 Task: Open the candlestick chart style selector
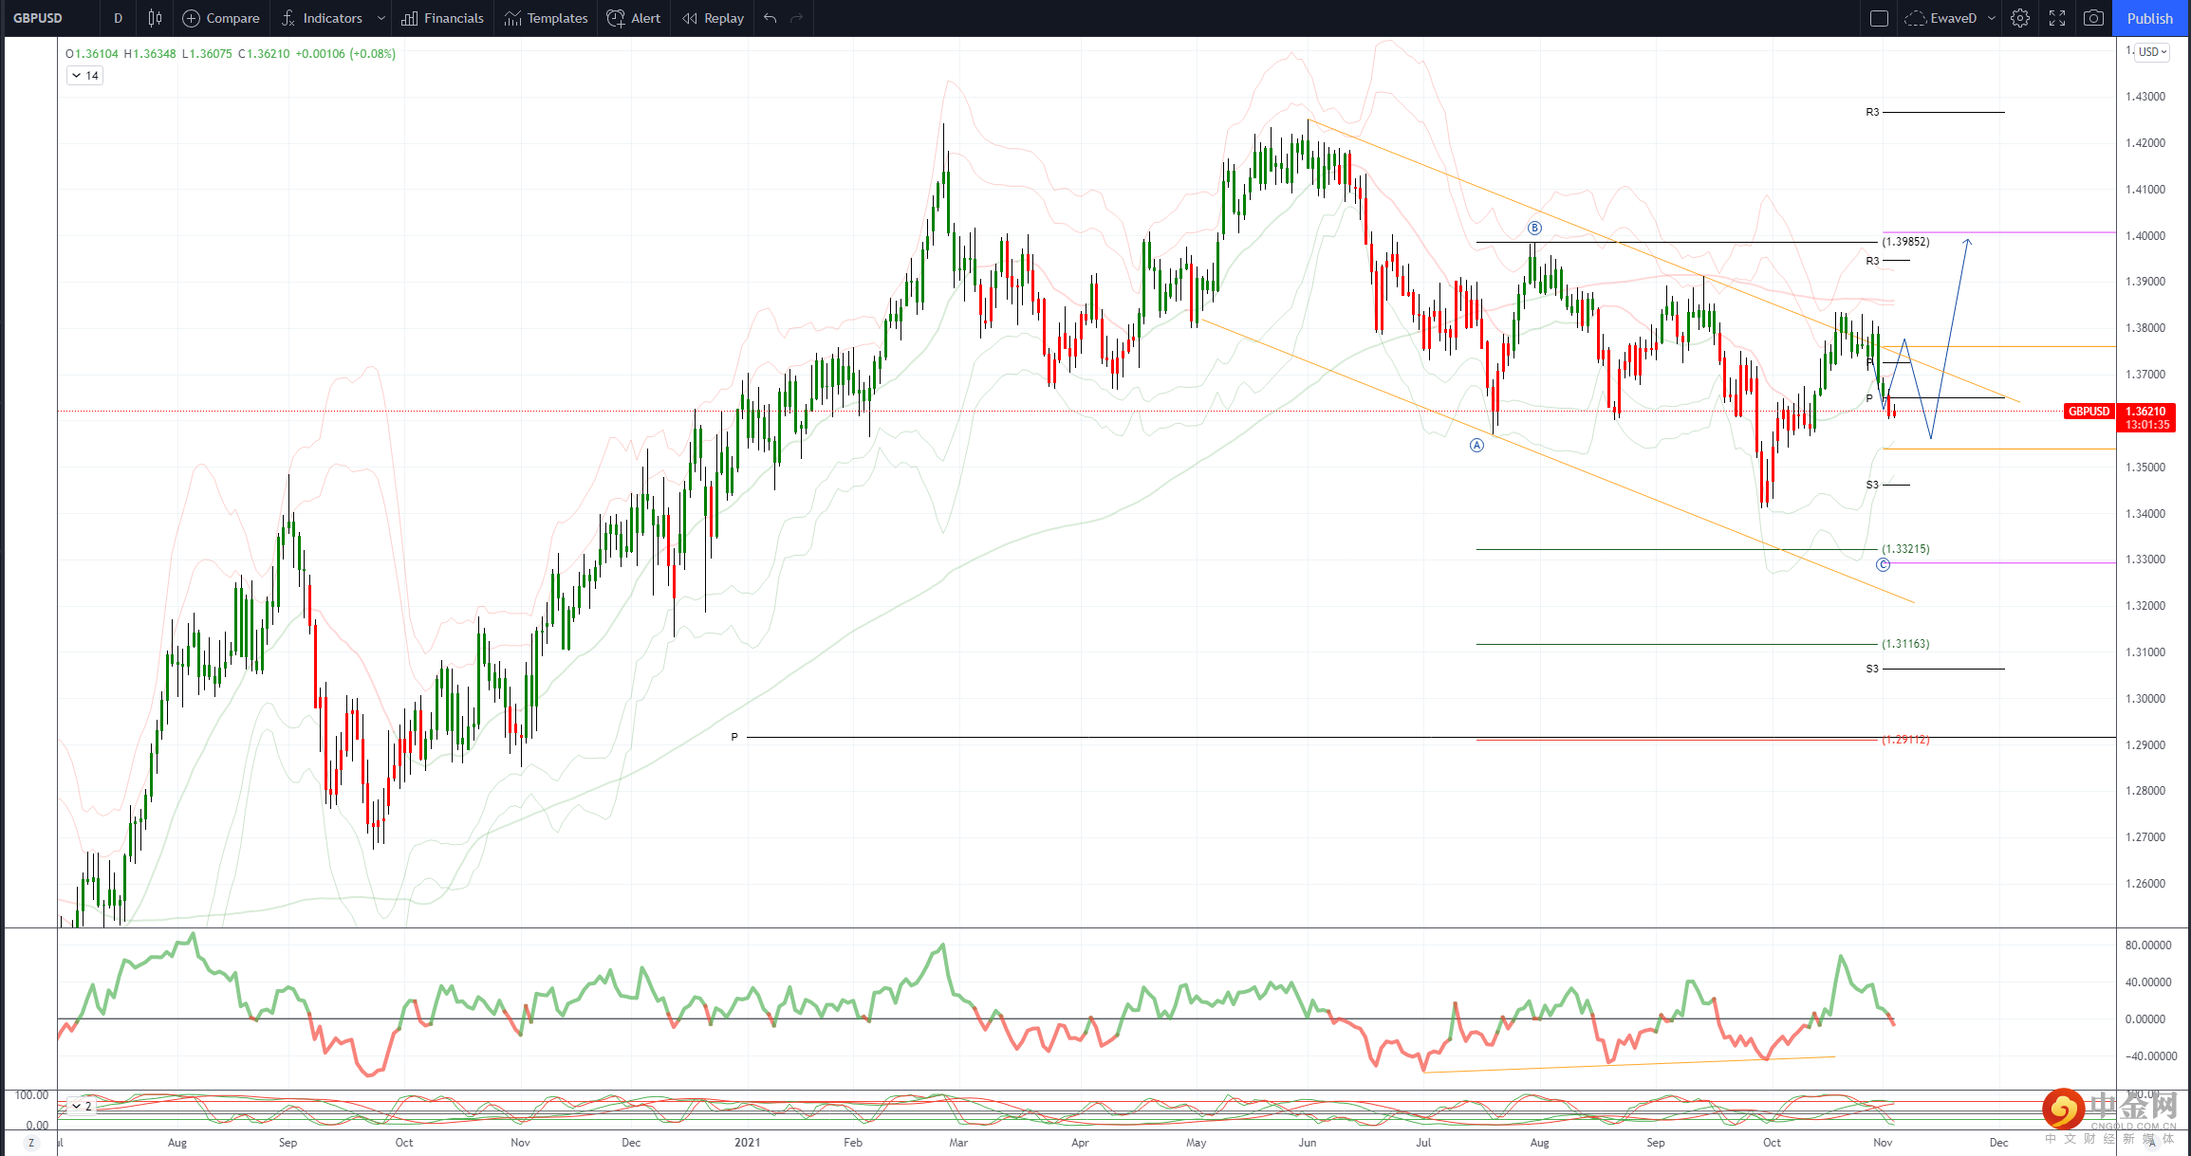click(155, 18)
